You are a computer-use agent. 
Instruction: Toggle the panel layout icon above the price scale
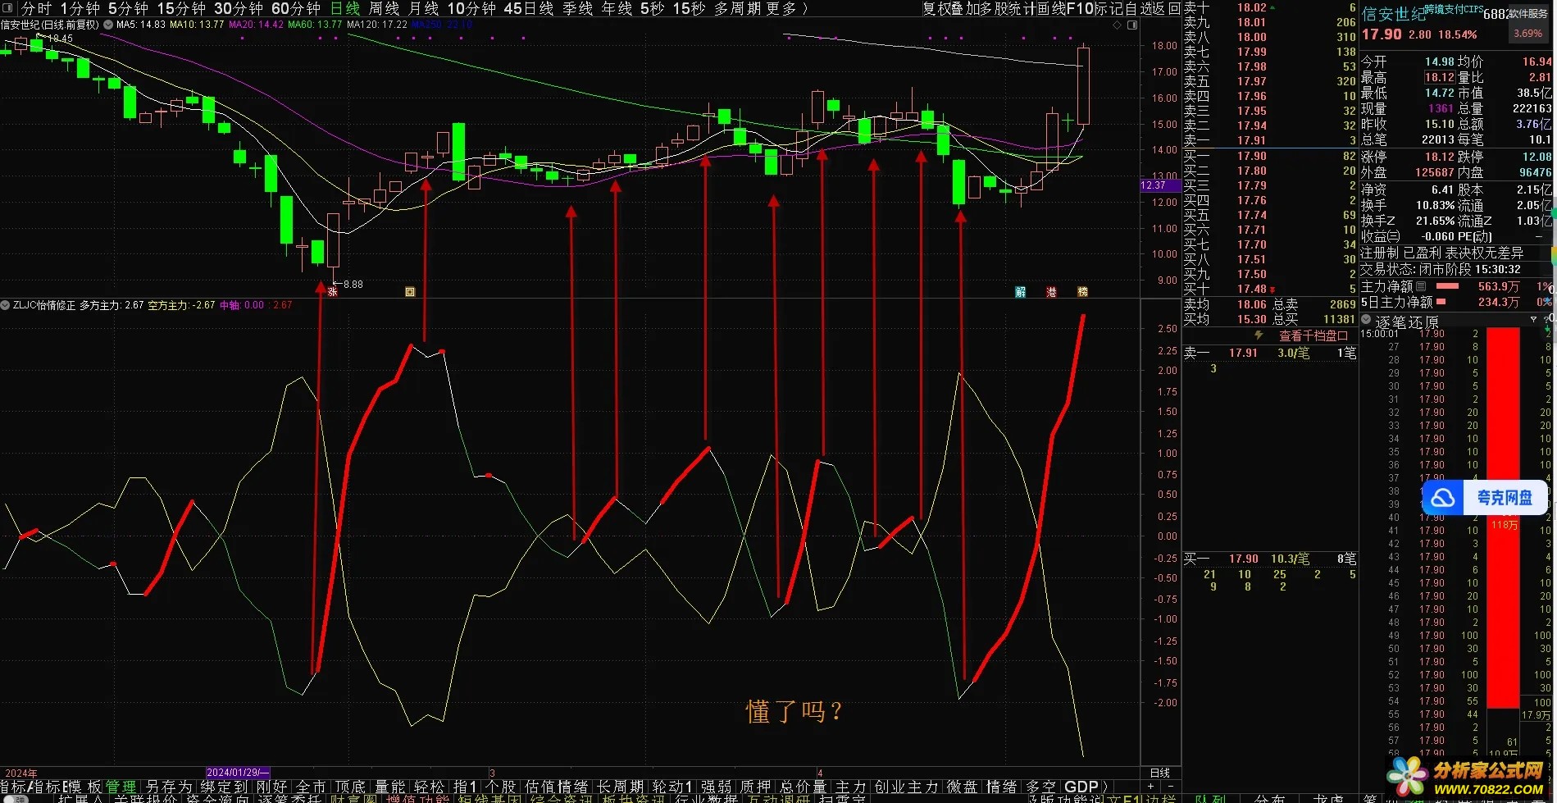click(1131, 25)
